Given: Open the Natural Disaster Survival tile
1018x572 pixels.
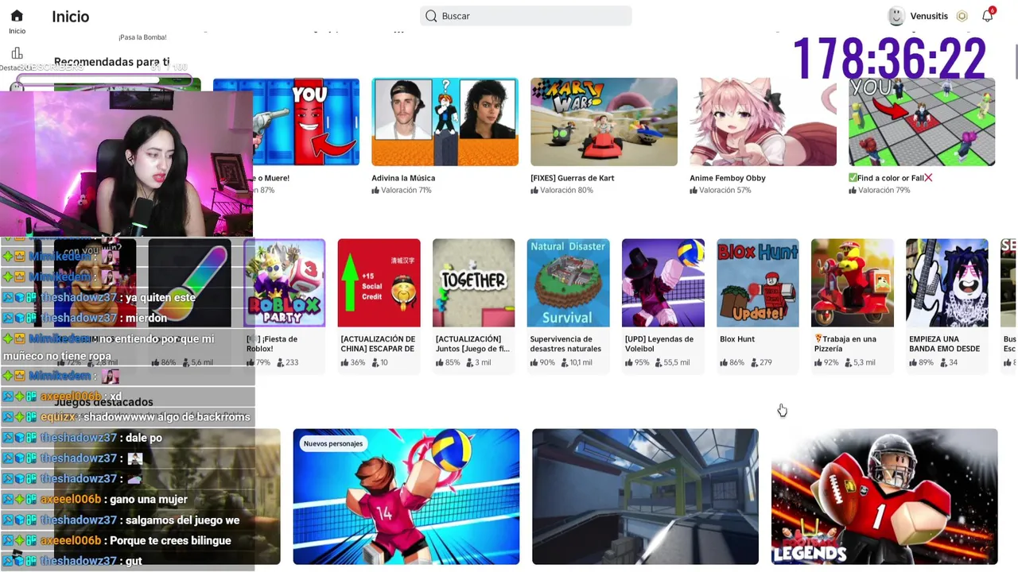Looking at the screenshot, I should 568,283.
